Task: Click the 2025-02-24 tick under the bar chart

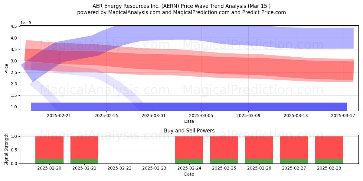Action: tap(189, 168)
